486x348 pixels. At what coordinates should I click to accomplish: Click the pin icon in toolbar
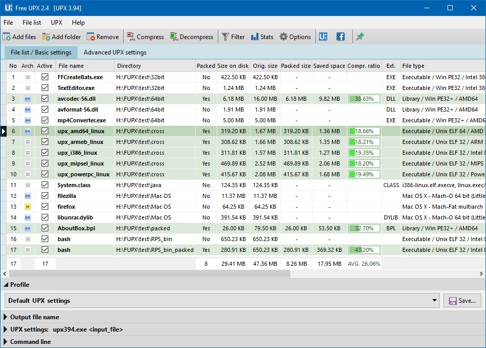tap(360, 37)
